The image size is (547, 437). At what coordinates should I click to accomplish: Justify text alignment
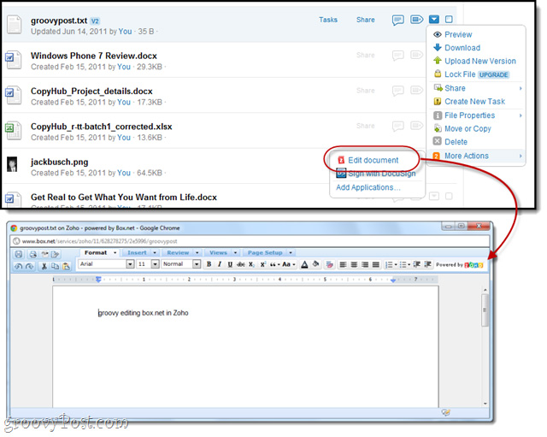[x=376, y=264]
